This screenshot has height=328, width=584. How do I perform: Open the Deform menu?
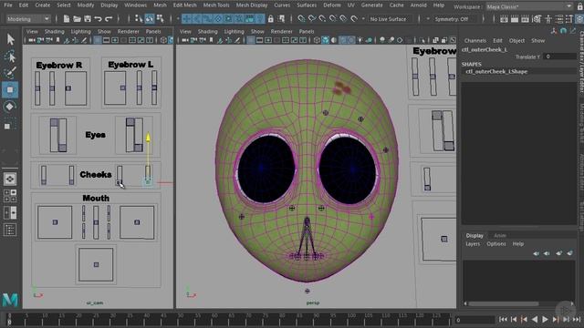pyautogui.click(x=332, y=5)
